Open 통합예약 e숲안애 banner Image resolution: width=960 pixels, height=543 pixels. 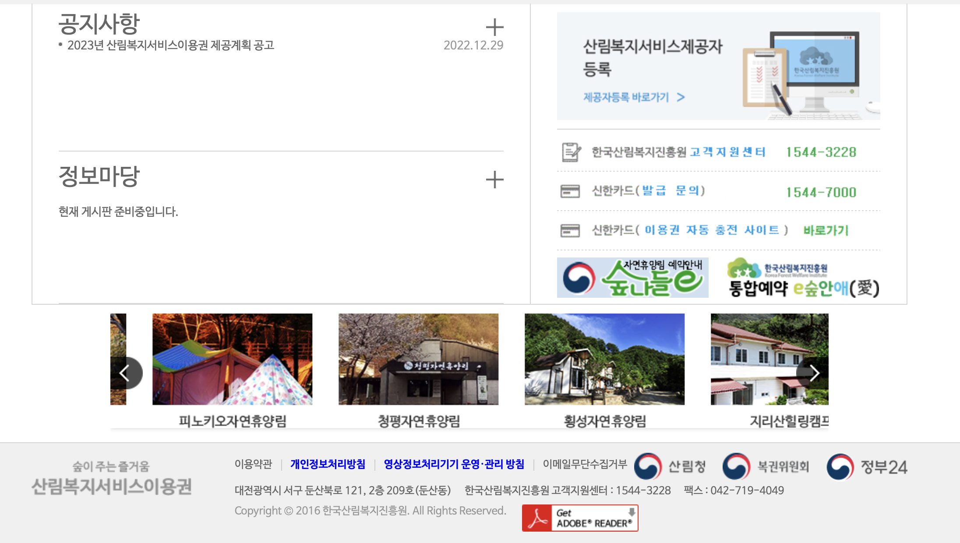point(803,278)
